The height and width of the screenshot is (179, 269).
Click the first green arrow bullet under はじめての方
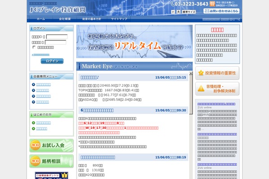pyautogui.click(x=34, y=123)
